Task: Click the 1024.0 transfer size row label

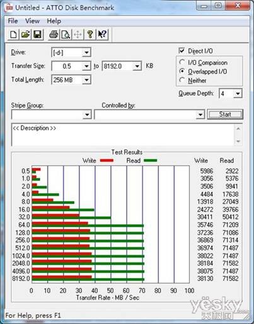Action: coord(21,256)
